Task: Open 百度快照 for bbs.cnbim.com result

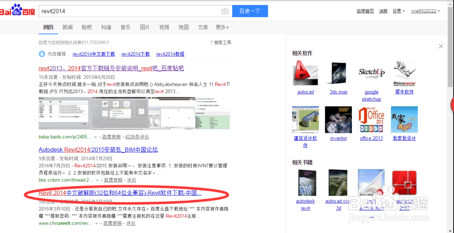Action: tap(113, 180)
